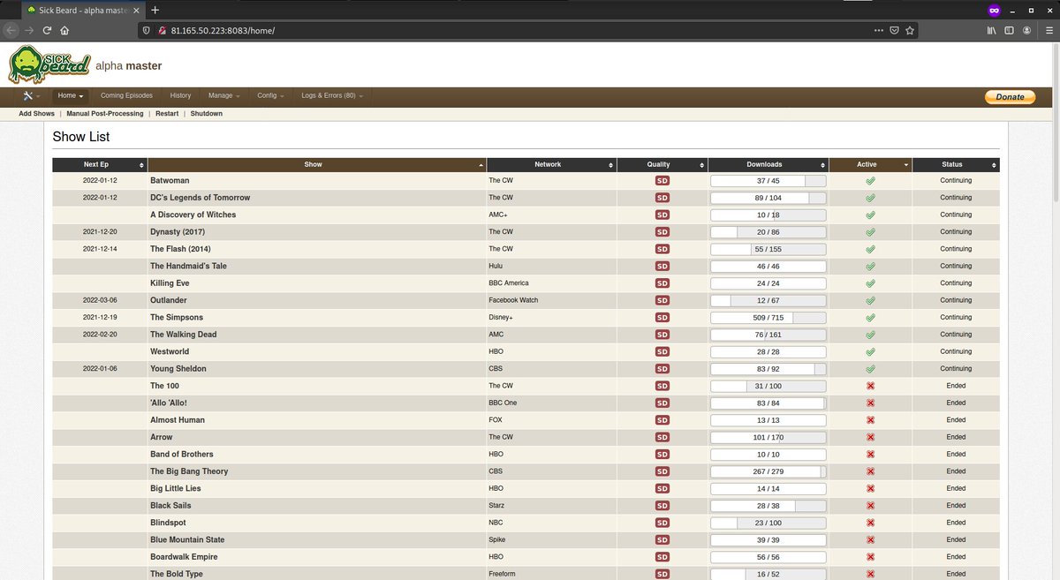The image size is (1060, 580).
Task: Open the Blue Mountain State show link
Action: point(187,540)
